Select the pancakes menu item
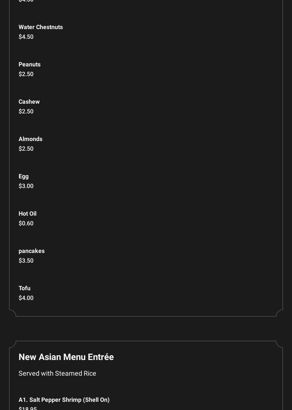Viewport: 292px width, 410px height. point(32,251)
